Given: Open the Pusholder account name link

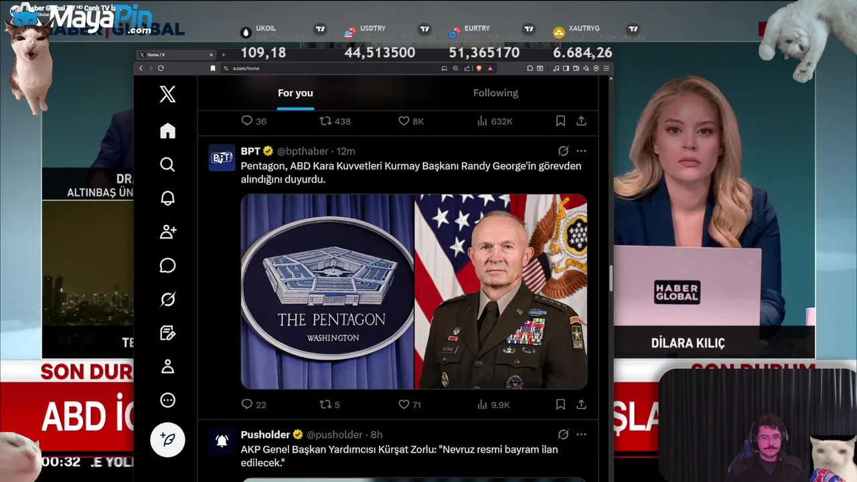Looking at the screenshot, I should point(265,434).
